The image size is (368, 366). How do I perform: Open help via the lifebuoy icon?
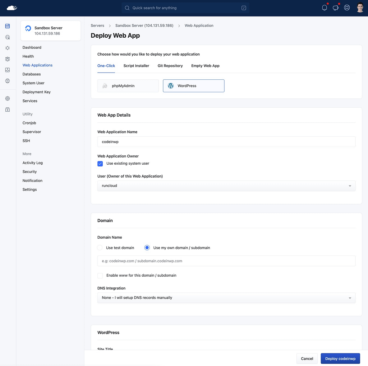[346, 8]
